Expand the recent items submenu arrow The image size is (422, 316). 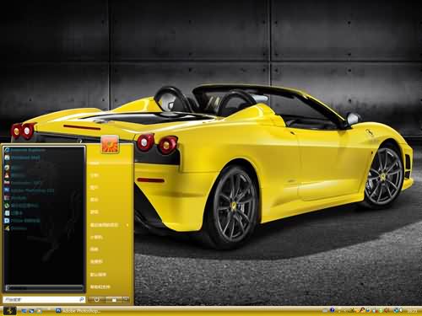point(127,225)
